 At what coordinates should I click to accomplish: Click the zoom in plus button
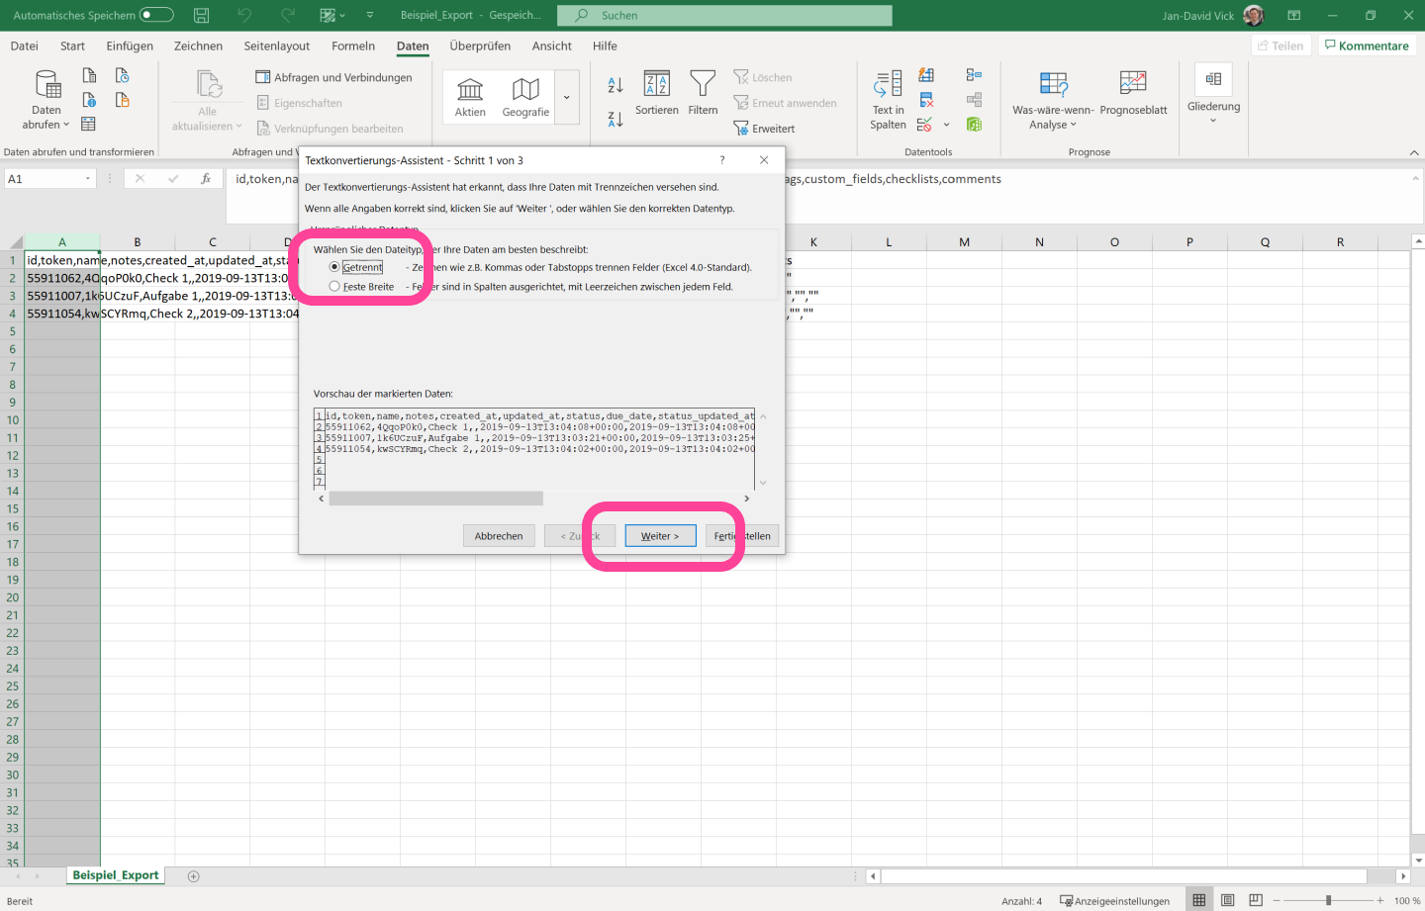[x=1380, y=900]
